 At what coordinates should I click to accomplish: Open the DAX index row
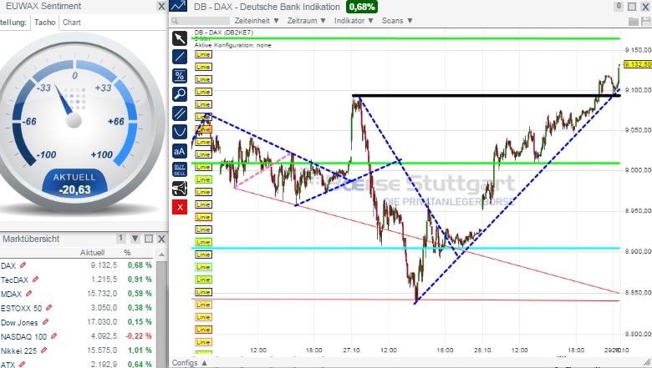coord(77,265)
